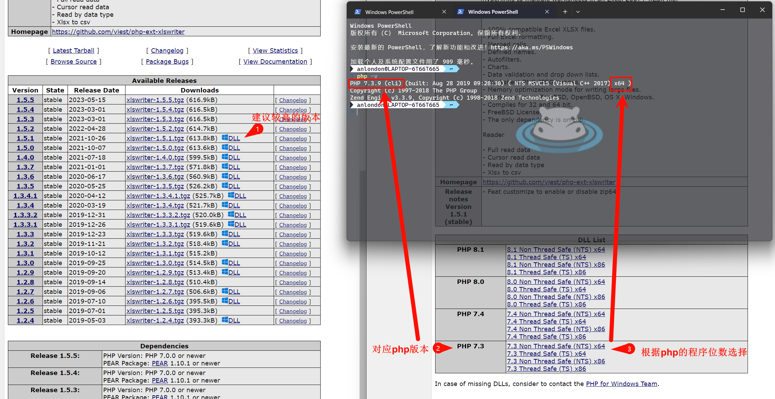Click the Windows DLL icon for xlswriter-1.4.0
Viewport: 775px width, 399px height.
225,157
